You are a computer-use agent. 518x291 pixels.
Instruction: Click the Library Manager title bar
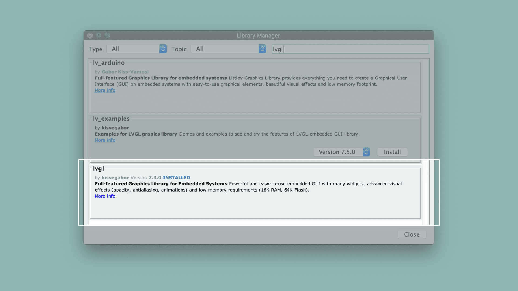[258, 36]
